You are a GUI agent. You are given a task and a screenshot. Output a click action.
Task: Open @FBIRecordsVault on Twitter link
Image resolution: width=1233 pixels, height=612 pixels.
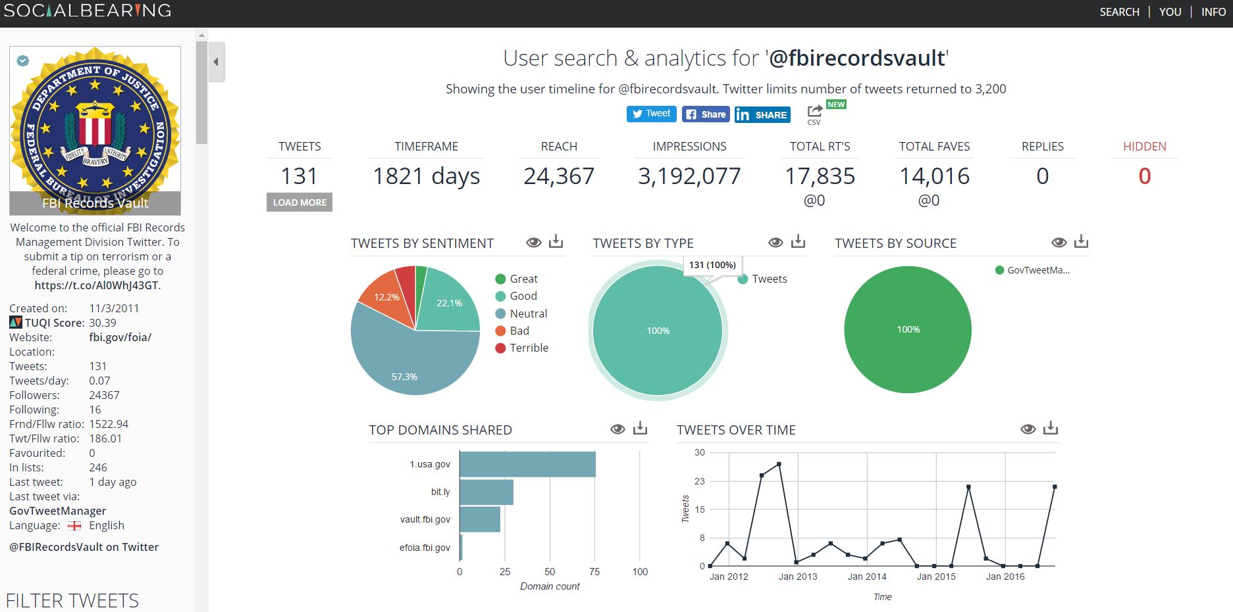coord(84,547)
